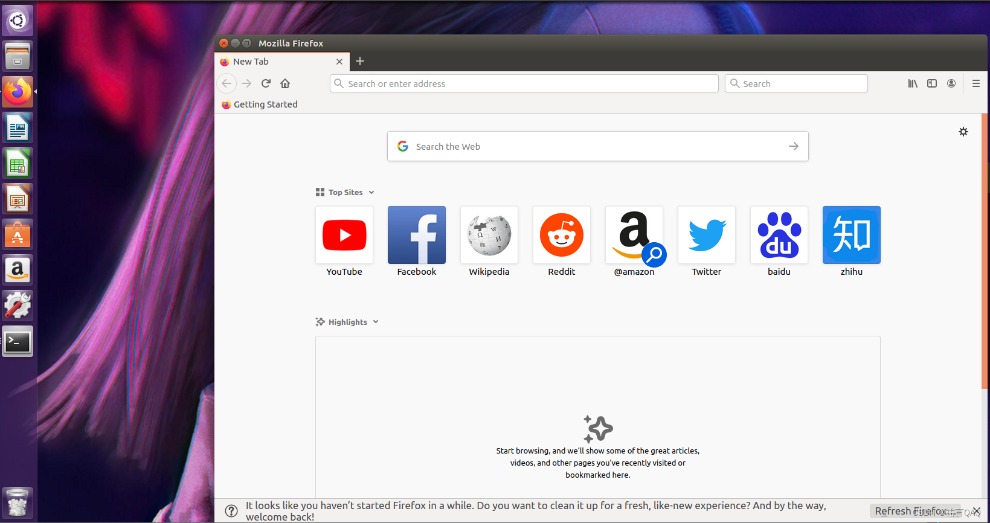Go to Firefox home page
The width and height of the screenshot is (990, 523).
click(285, 83)
